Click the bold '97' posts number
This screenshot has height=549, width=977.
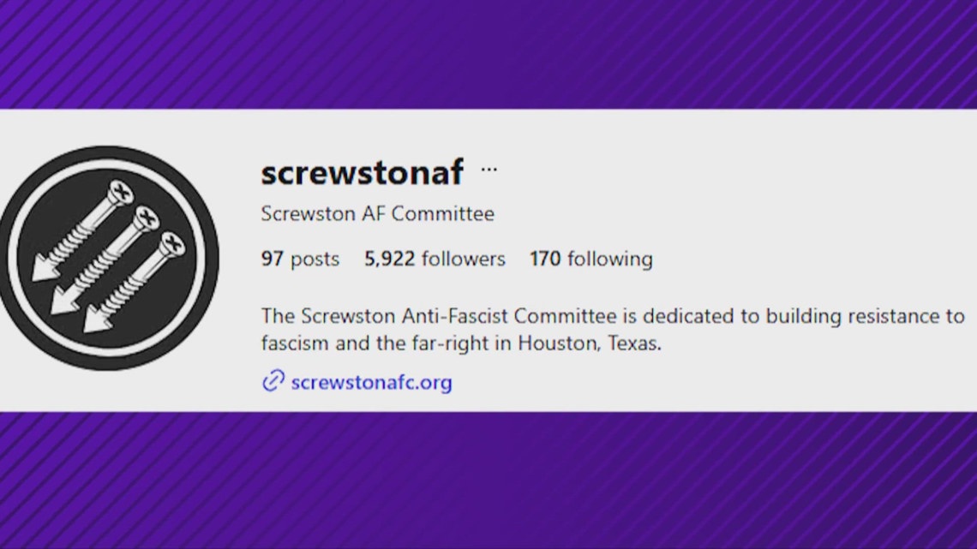pyautogui.click(x=273, y=259)
